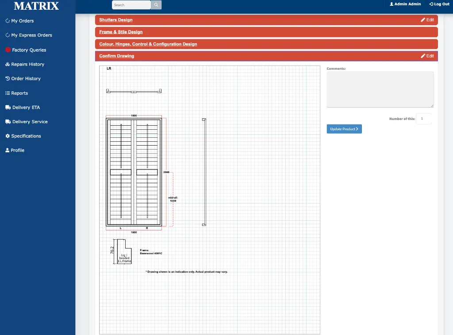Expand the Shutters Design section
Viewport: 453px width, 335px height.
(x=116, y=20)
